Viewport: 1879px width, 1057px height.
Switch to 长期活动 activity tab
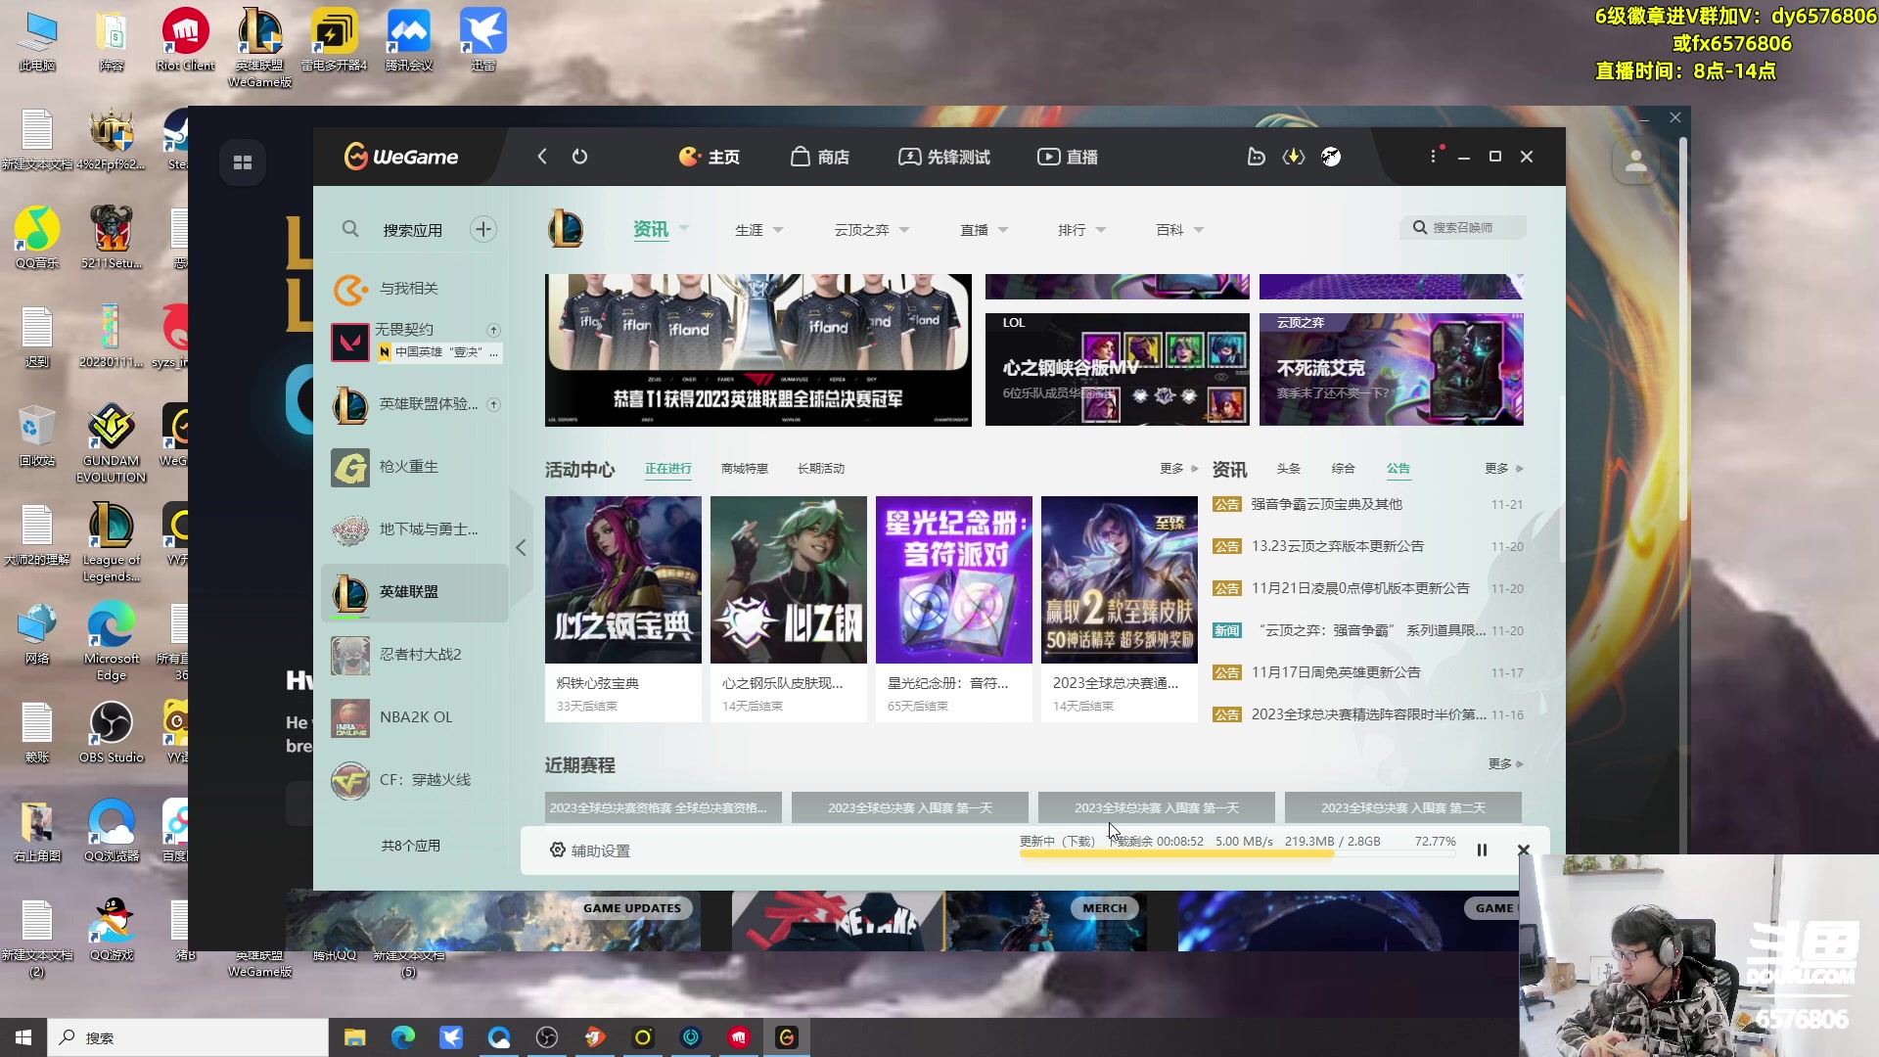click(821, 469)
